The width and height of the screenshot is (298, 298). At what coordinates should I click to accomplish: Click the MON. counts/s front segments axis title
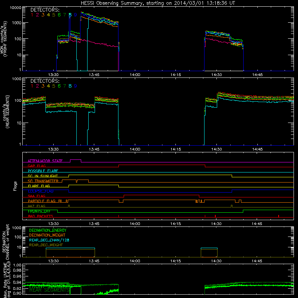click(4, 39)
